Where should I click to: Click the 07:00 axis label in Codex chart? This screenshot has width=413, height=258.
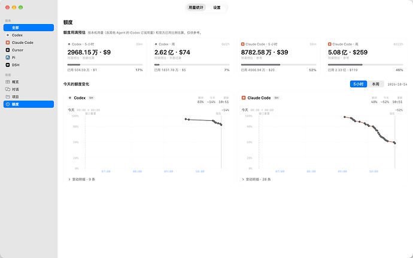pos(106,172)
